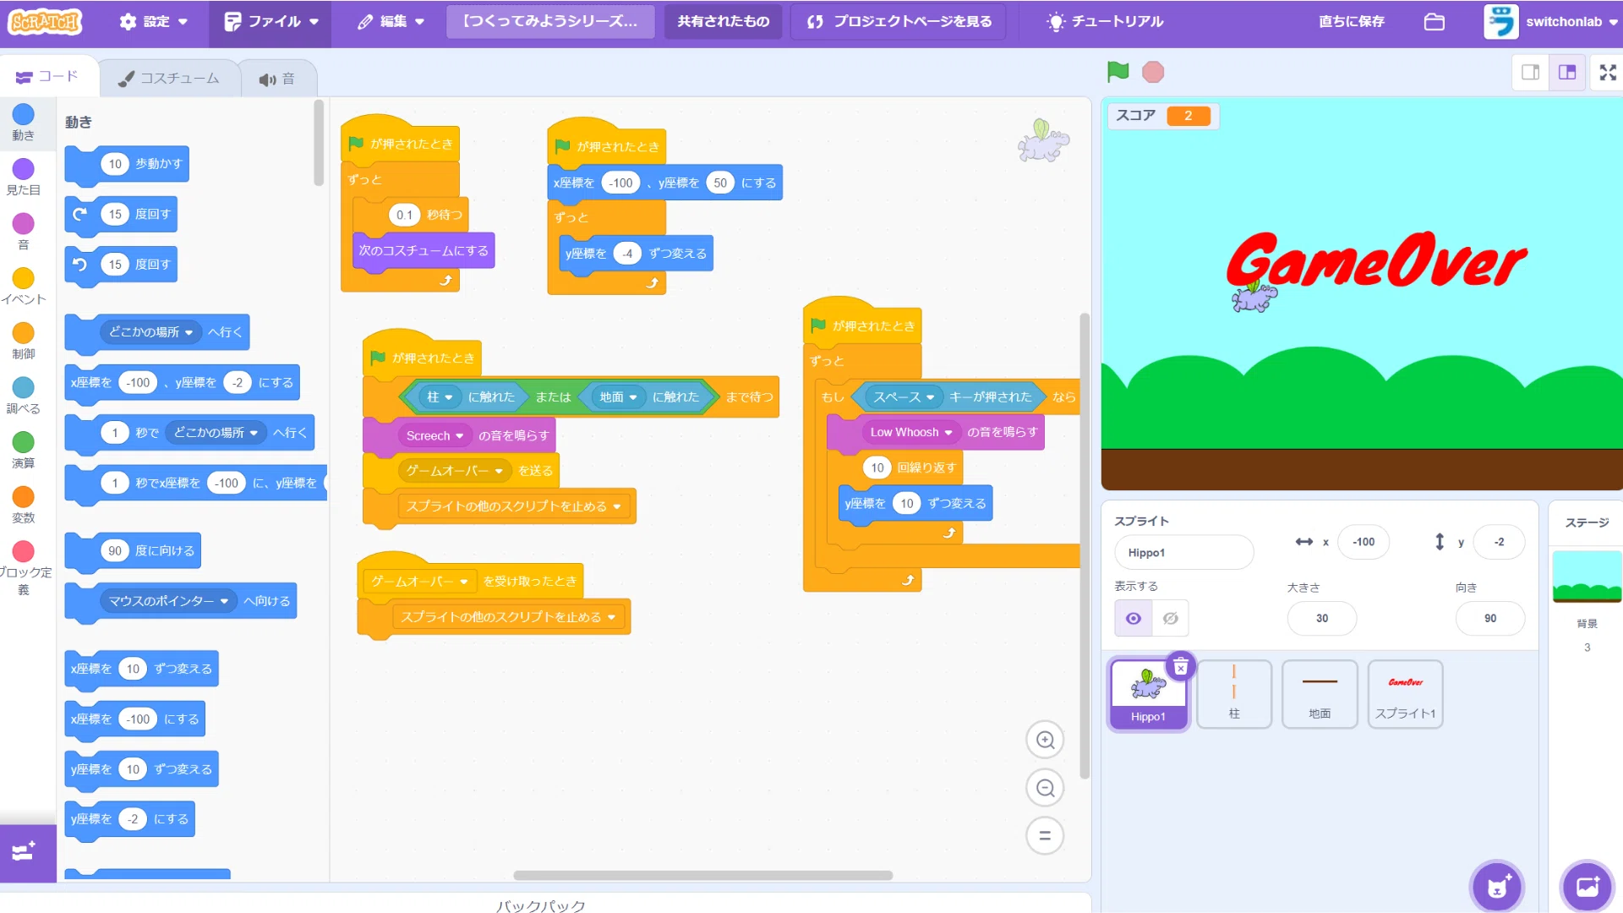The image size is (1623, 913).
Task: Zoom out on the code workspace
Action: click(1046, 788)
